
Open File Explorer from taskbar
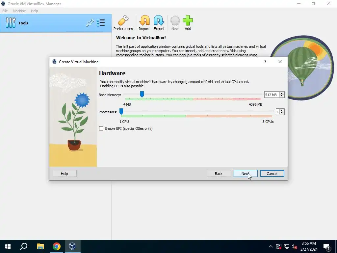40,246
